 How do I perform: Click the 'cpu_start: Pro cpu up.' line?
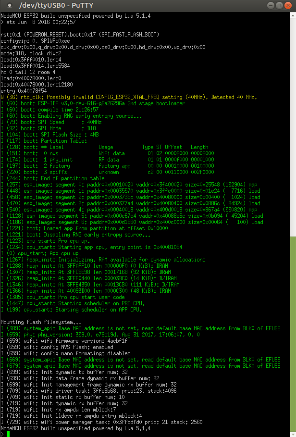(x=45, y=241)
